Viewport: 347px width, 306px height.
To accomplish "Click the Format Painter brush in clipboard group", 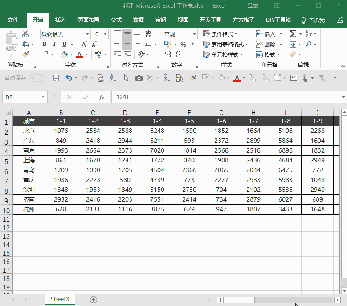I will (25, 54).
